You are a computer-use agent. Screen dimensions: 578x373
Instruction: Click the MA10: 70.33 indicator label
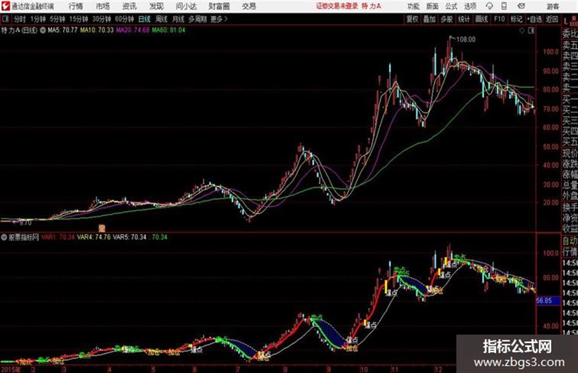pos(97,30)
